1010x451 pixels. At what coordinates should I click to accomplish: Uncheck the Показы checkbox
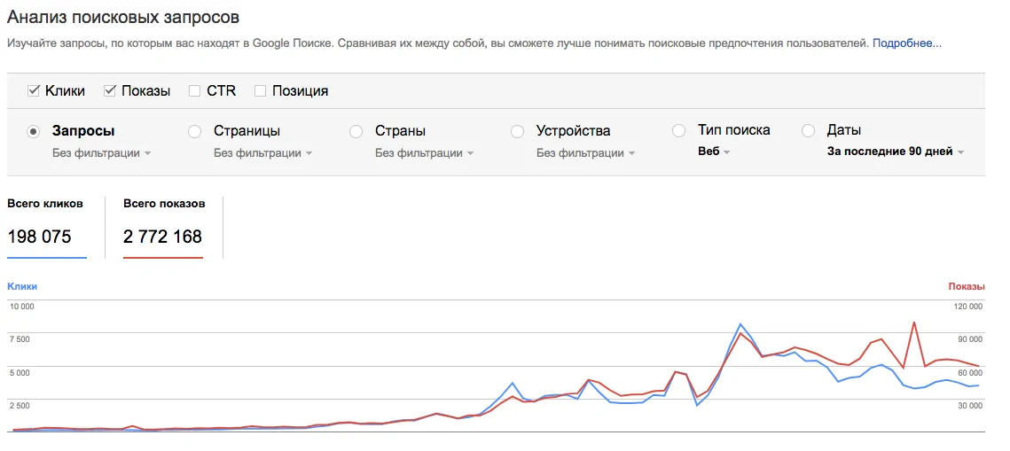[111, 90]
